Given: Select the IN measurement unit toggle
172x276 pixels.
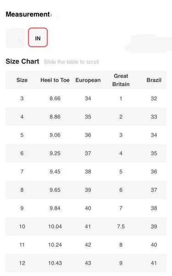Looking at the screenshot, I should click(x=38, y=38).
